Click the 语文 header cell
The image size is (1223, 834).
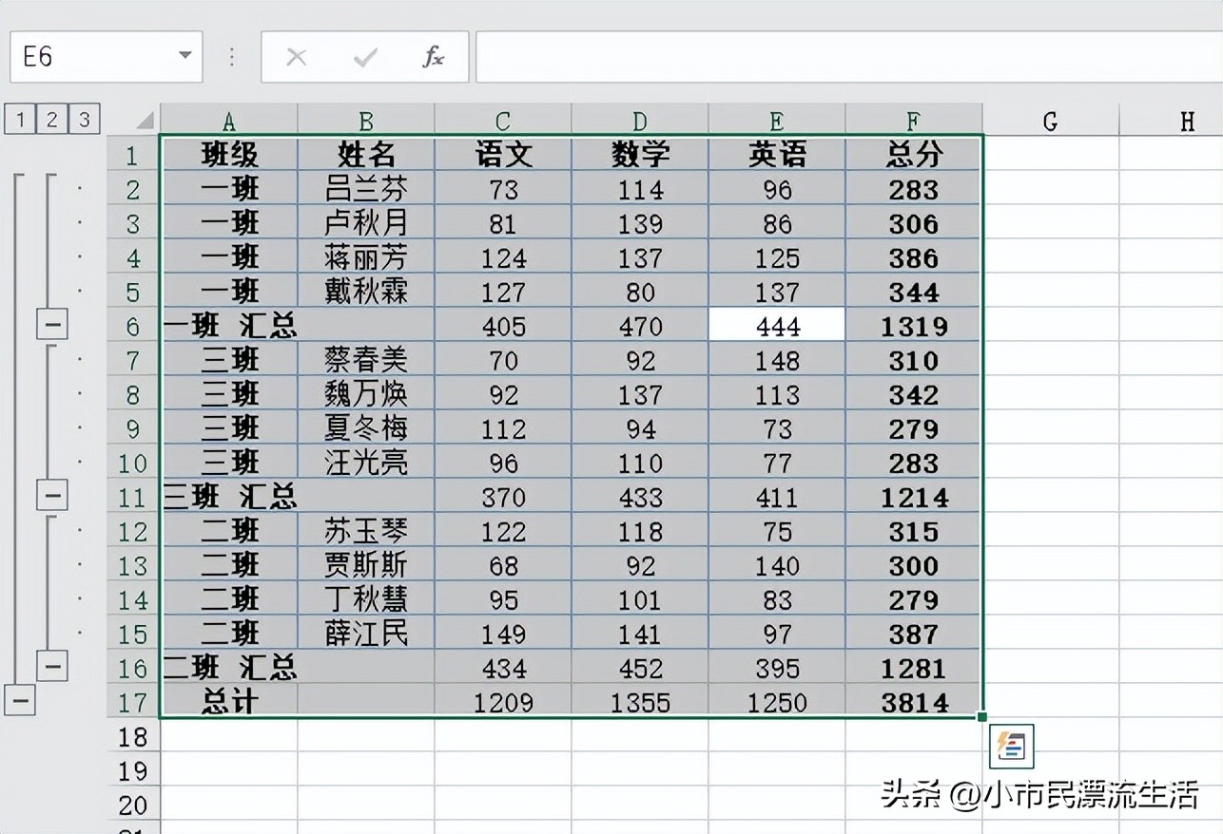pos(503,155)
